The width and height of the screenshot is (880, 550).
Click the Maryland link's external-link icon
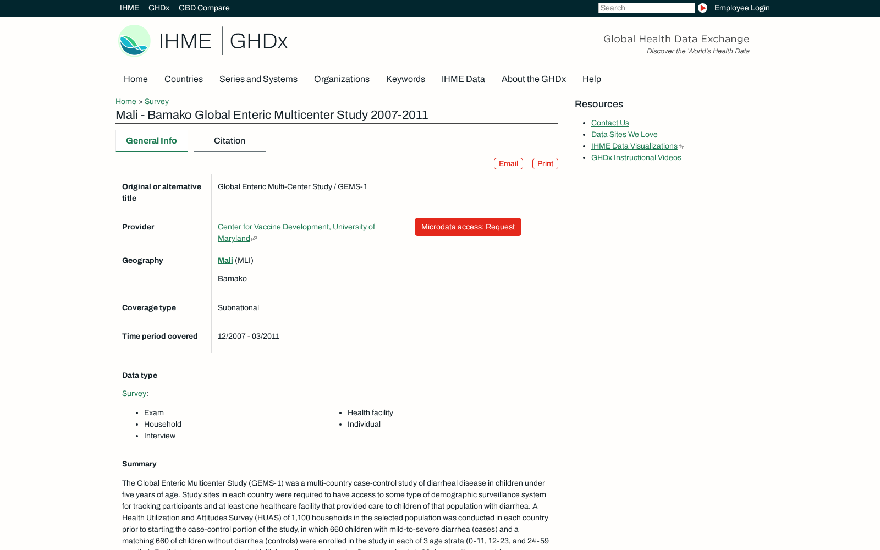point(254,239)
